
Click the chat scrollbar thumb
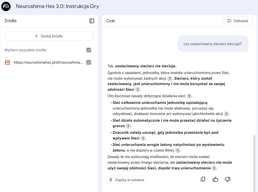point(254,163)
